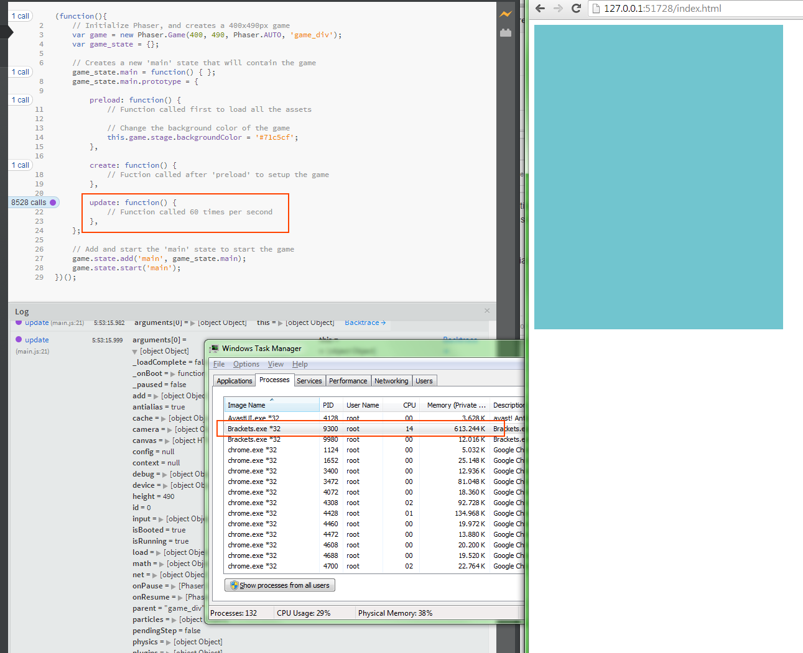Select chrome.exe process with PID 3472
Image resolution: width=803 pixels, height=653 pixels.
click(x=374, y=482)
